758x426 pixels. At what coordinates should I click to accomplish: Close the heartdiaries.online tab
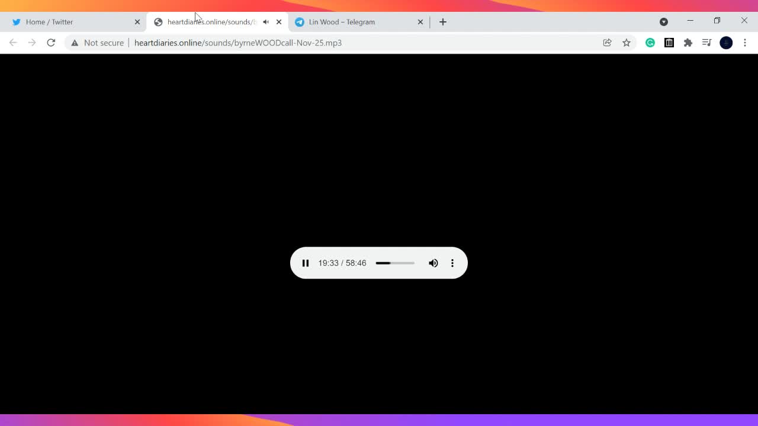tap(279, 22)
